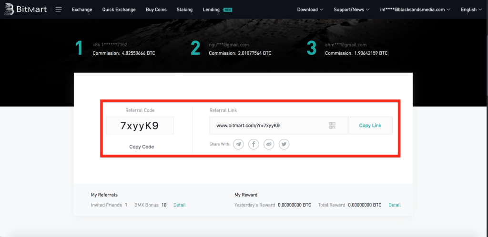Share referral via Weibo icon
488x237 pixels.
[x=269, y=144]
